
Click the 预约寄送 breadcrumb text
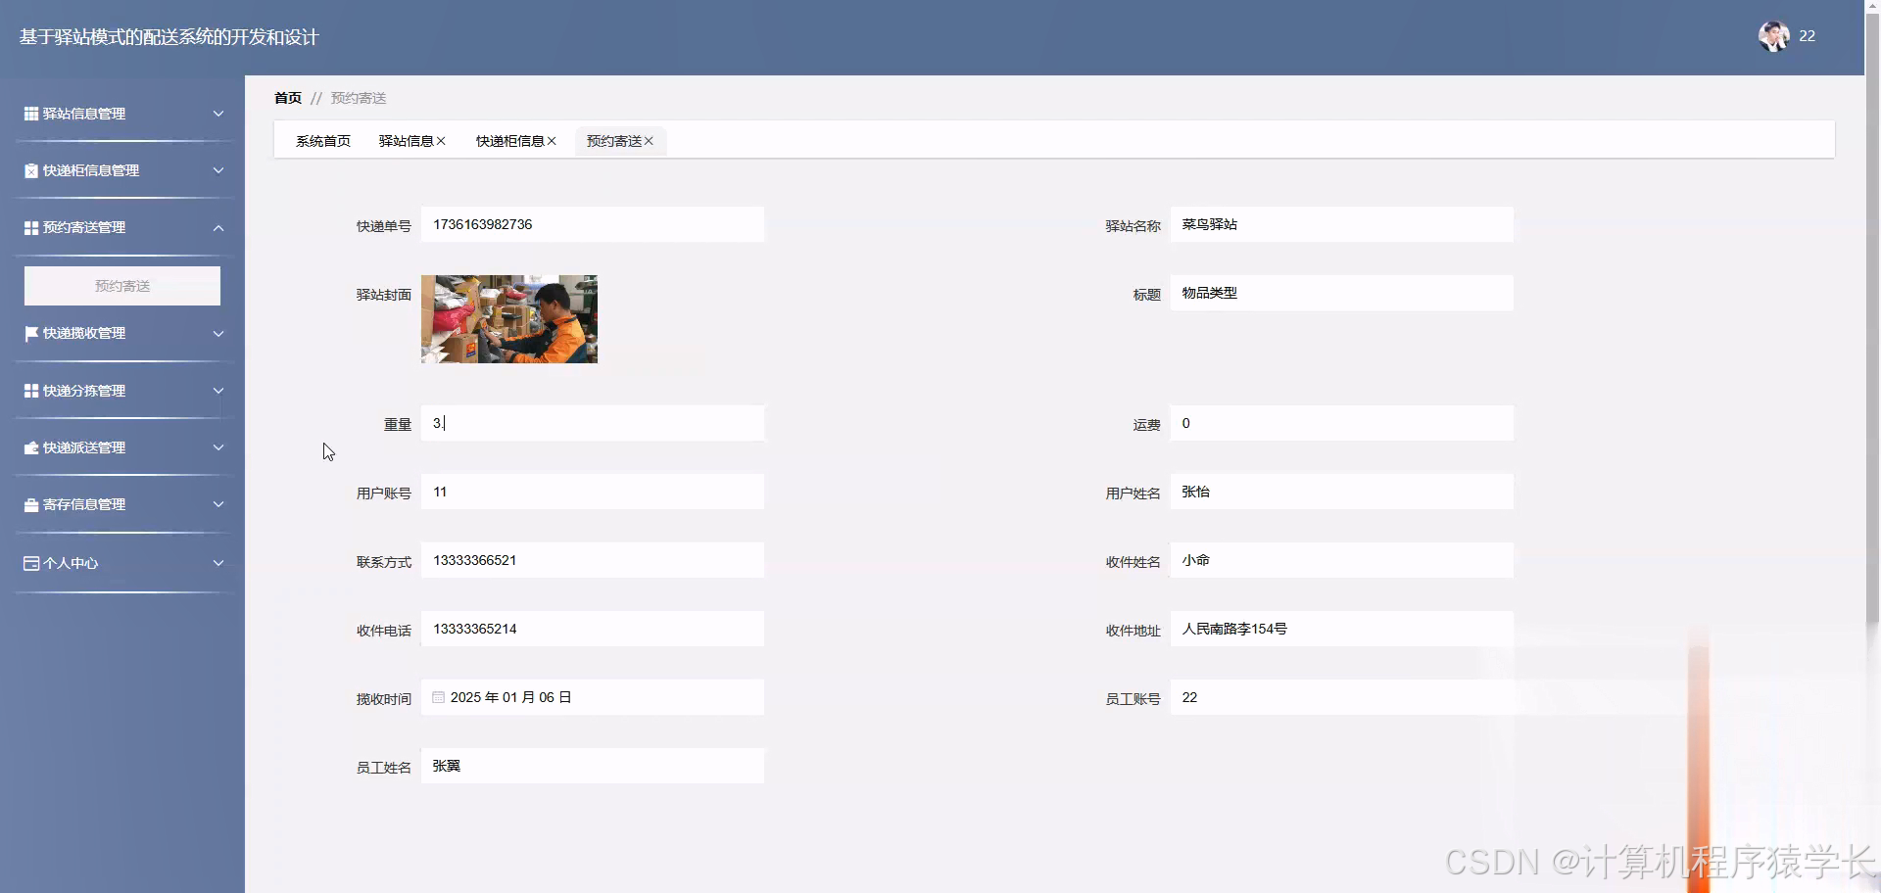[x=359, y=98]
